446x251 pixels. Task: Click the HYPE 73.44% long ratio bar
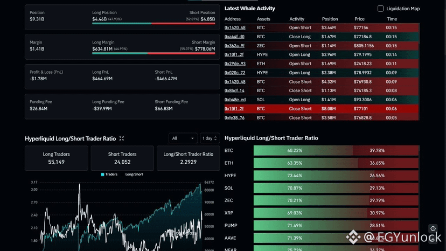pos(315,176)
